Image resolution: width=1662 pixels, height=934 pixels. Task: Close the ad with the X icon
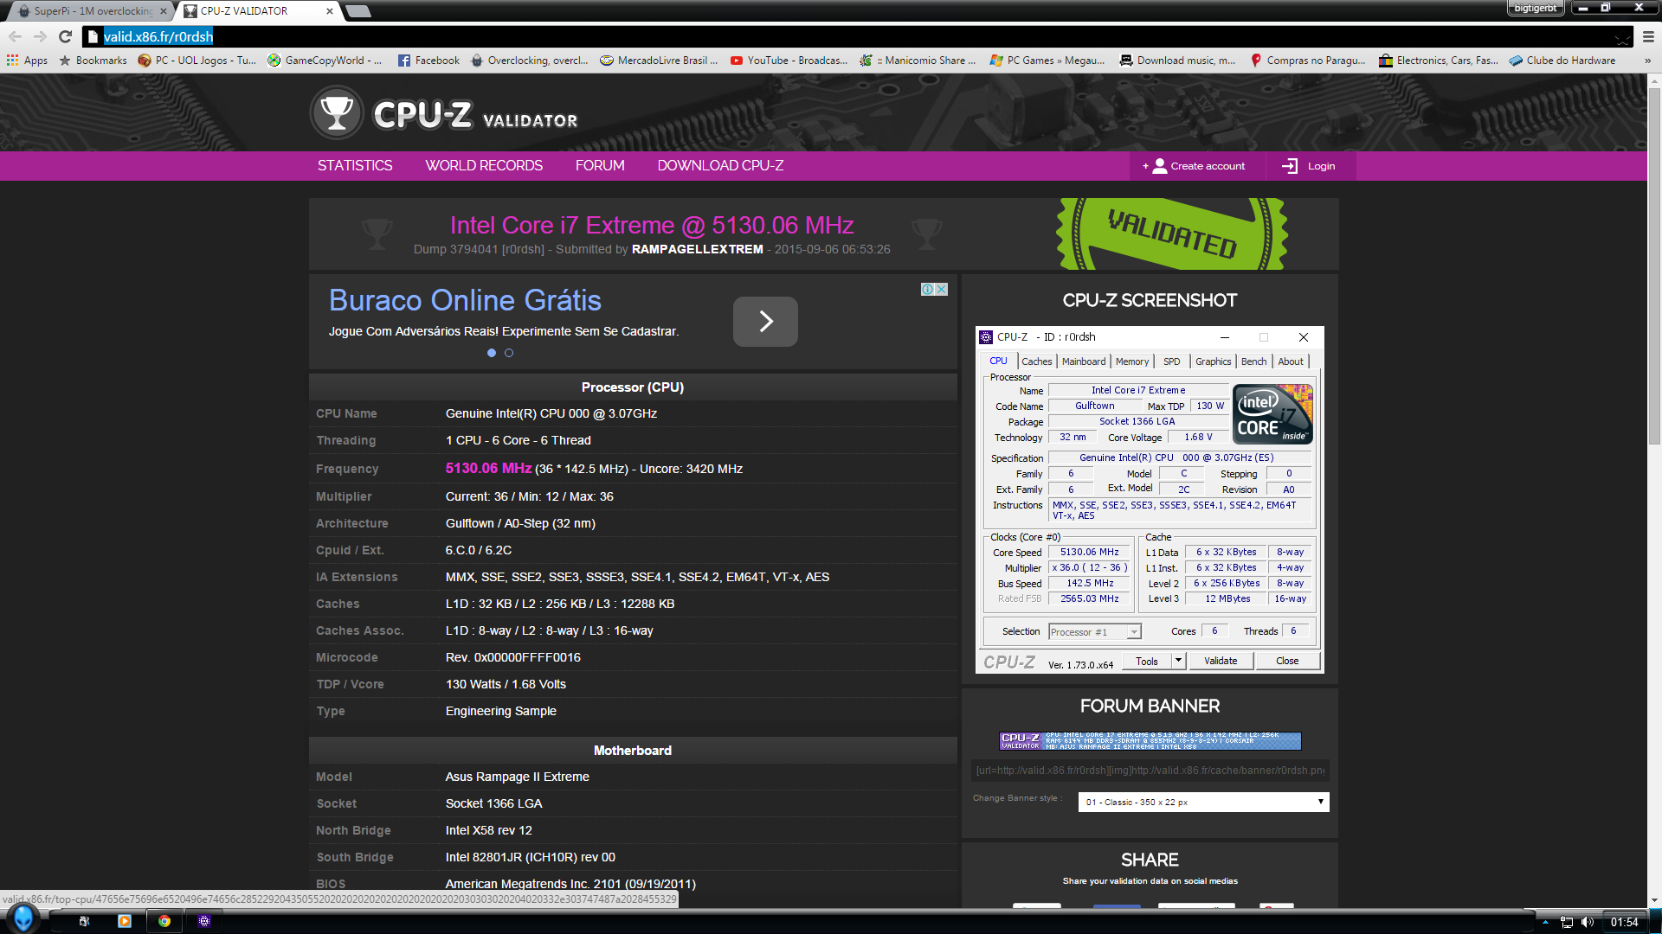942,289
